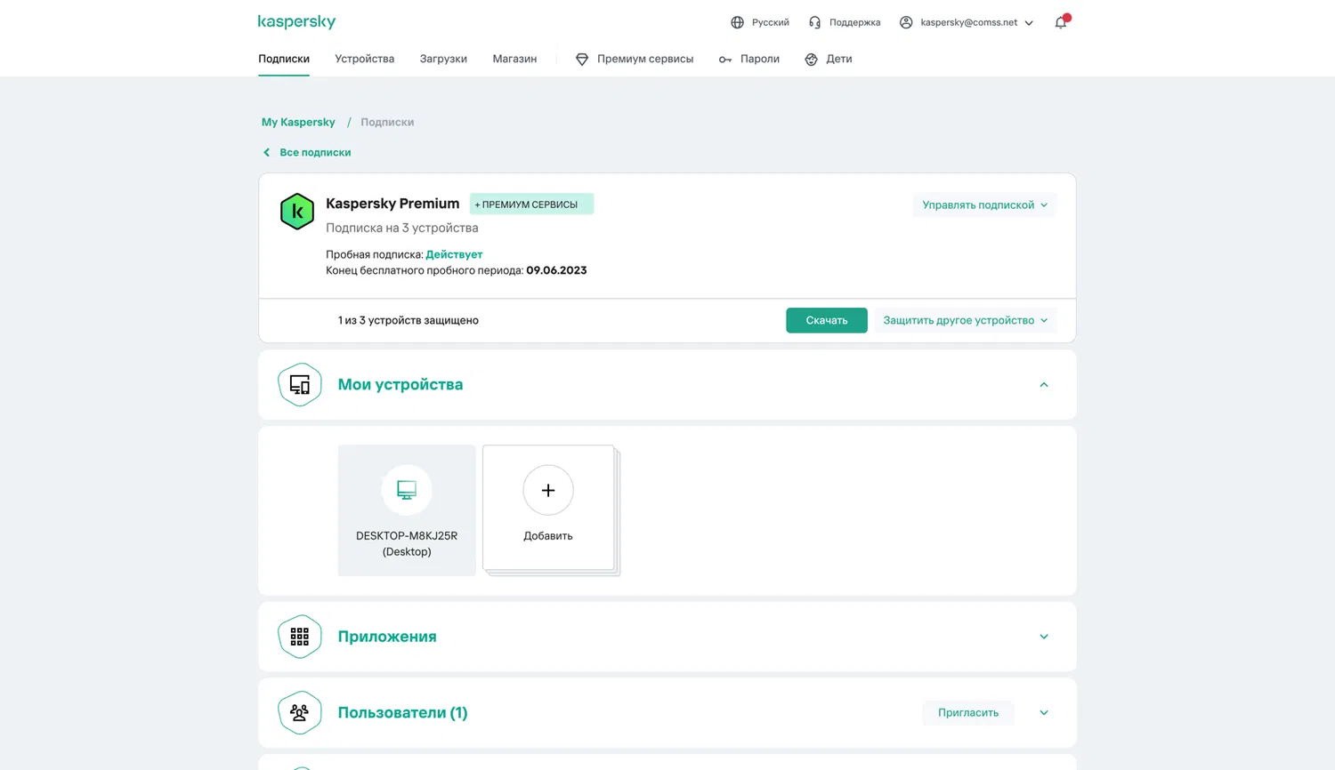
Task: Click the Пользователи users hexagon icon
Action: (300, 713)
